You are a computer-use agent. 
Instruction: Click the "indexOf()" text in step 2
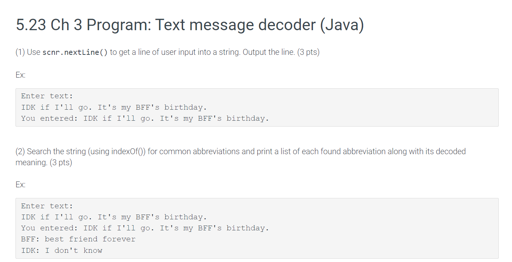129,151
